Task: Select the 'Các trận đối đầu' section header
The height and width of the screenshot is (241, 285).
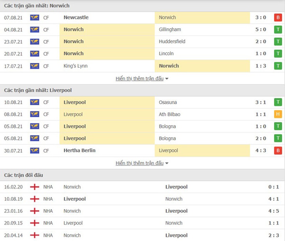Action: 24,175
